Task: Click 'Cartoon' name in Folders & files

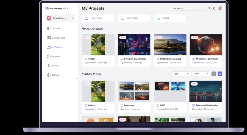Action: coord(92,105)
